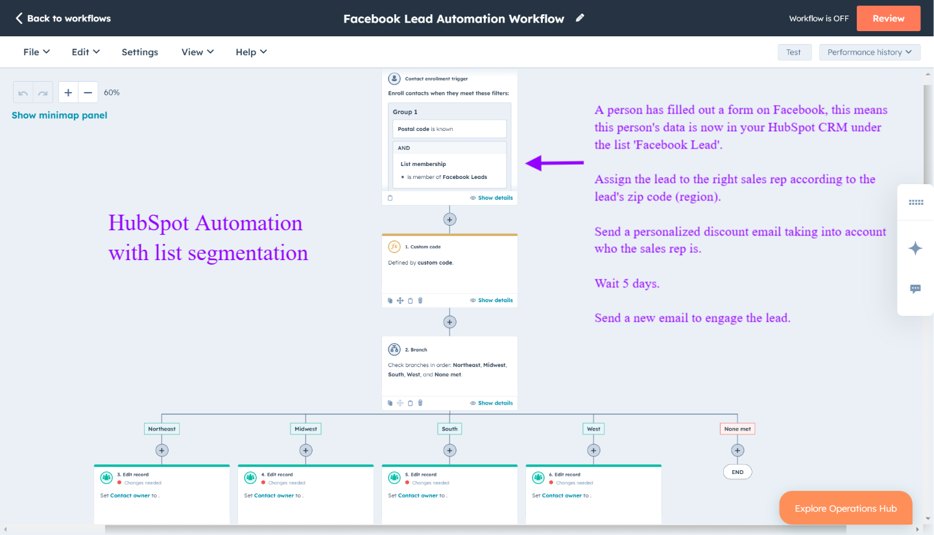The width and height of the screenshot is (934, 535).
Task: Add a step using the plus connector above Branch
Action: click(449, 322)
